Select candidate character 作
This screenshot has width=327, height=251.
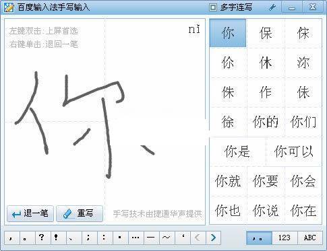pos(266,92)
